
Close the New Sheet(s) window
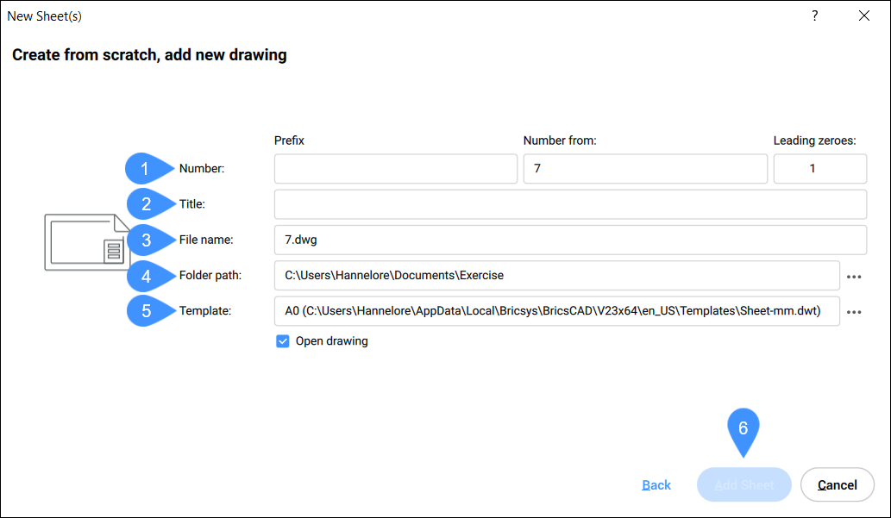pyautogui.click(x=864, y=16)
